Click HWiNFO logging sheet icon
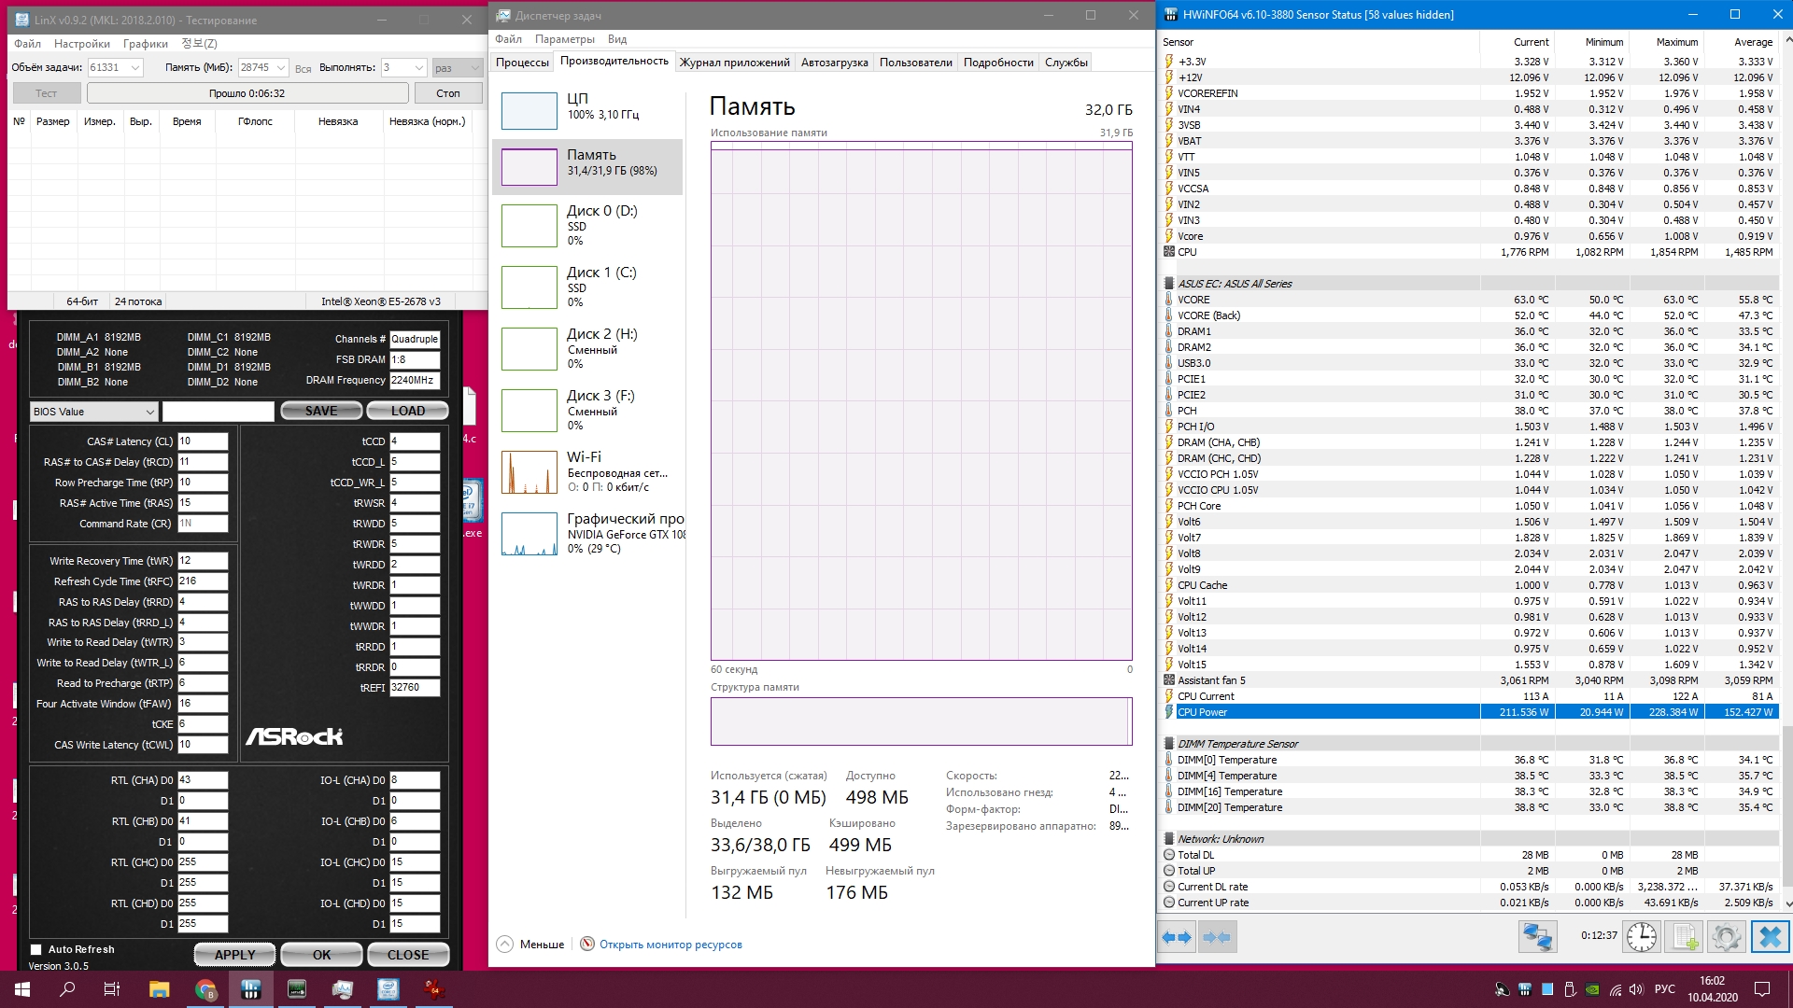Viewport: 1793px width, 1008px height. (1685, 937)
